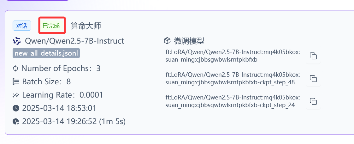Copy the ckpt_step_48 model ID
The width and height of the screenshot is (354, 144).
click(313, 78)
